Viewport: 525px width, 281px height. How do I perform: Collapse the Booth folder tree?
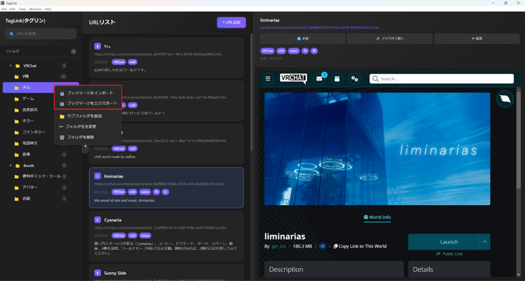tap(11, 166)
